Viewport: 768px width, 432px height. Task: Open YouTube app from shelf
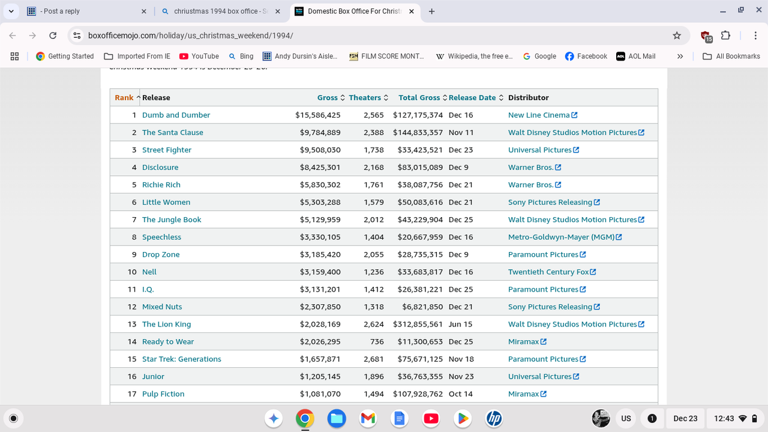(430, 418)
